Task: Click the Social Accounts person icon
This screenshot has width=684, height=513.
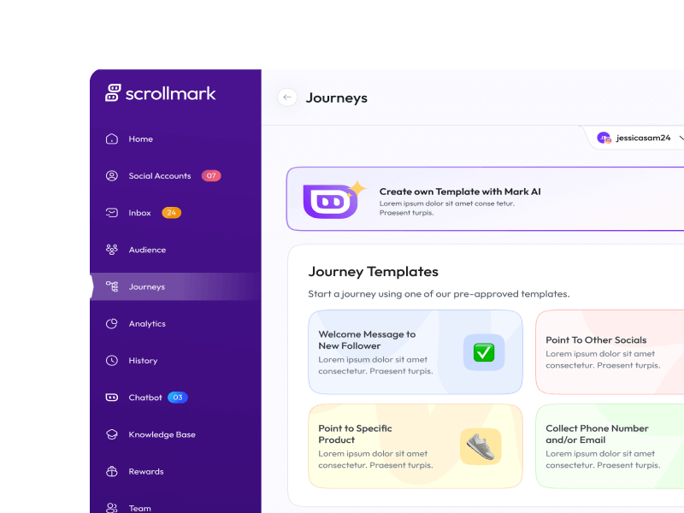Action: pos(112,176)
